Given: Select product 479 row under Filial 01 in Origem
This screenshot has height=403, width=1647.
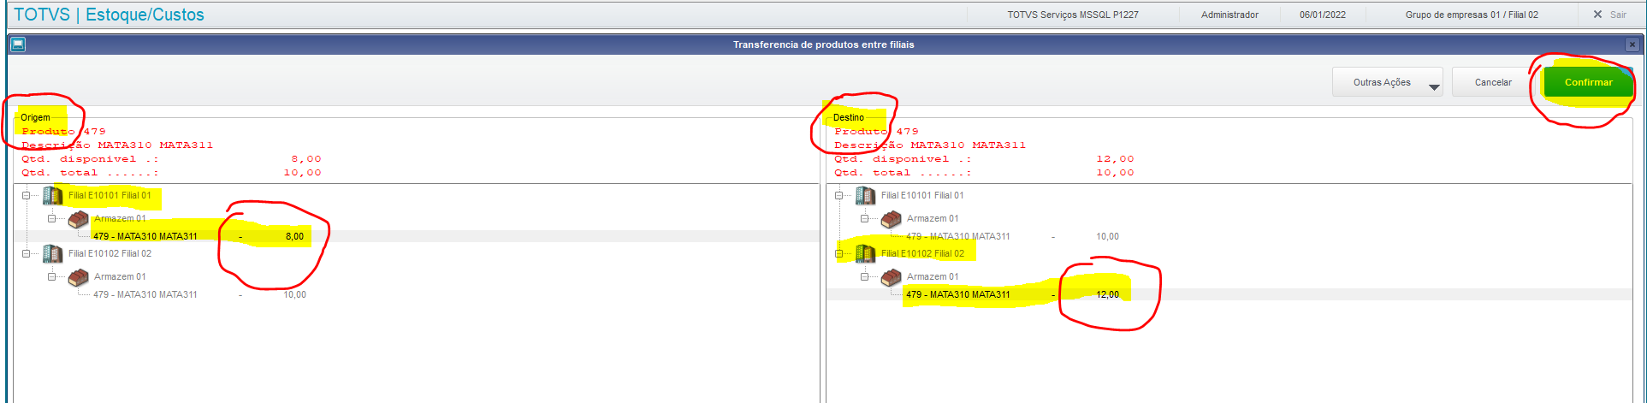Looking at the screenshot, I should (416, 236).
